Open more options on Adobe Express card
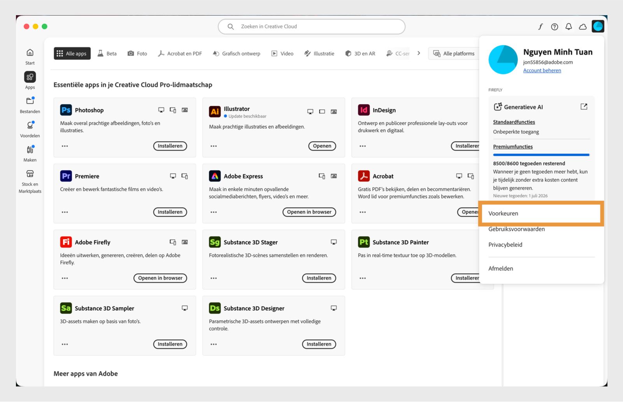 pyautogui.click(x=214, y=212)
